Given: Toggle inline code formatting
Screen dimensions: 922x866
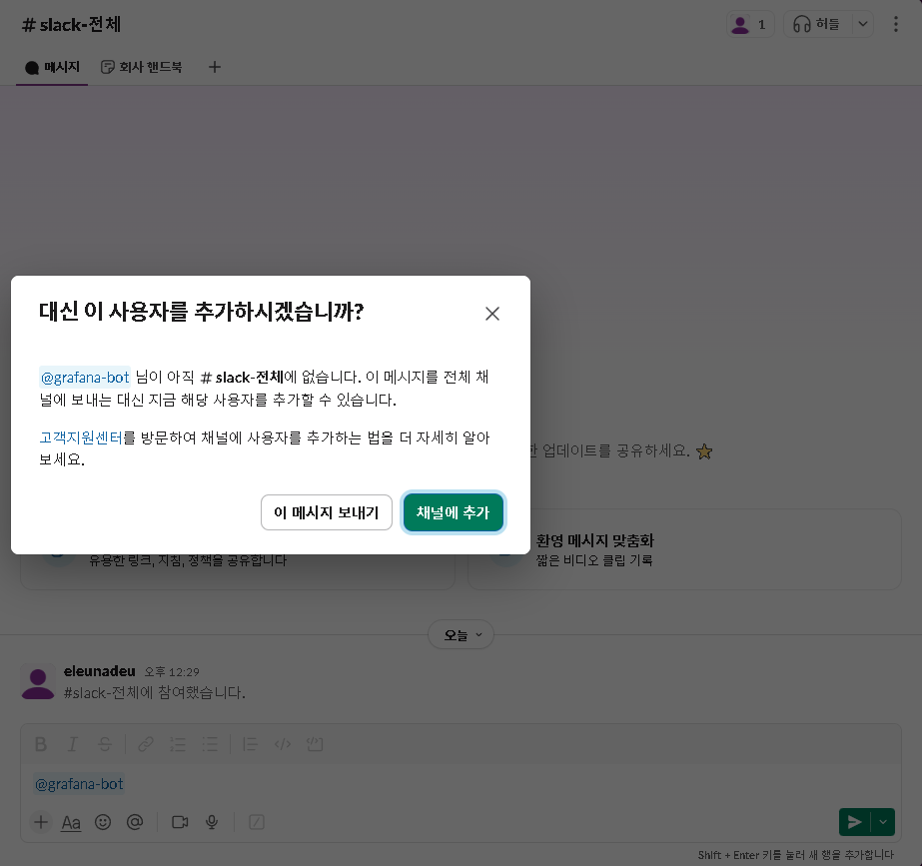Looking at the screenshot, I should pos(283,744).
